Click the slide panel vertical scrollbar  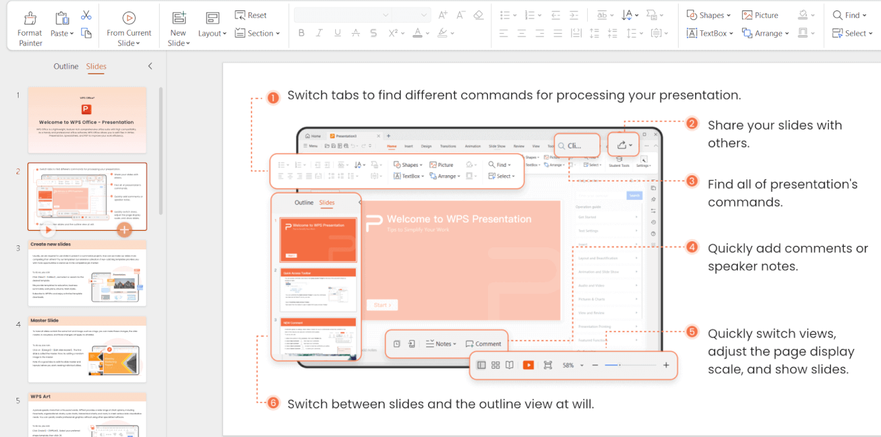click(x=161, y=151)
